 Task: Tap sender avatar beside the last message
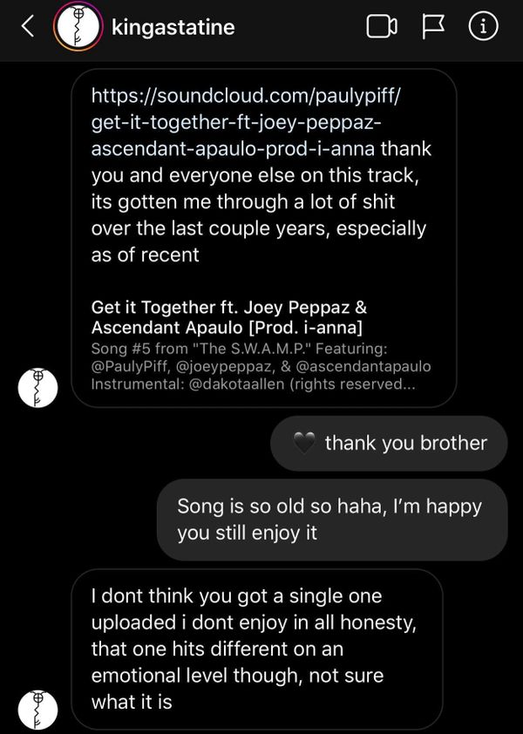tap(37, 710)
